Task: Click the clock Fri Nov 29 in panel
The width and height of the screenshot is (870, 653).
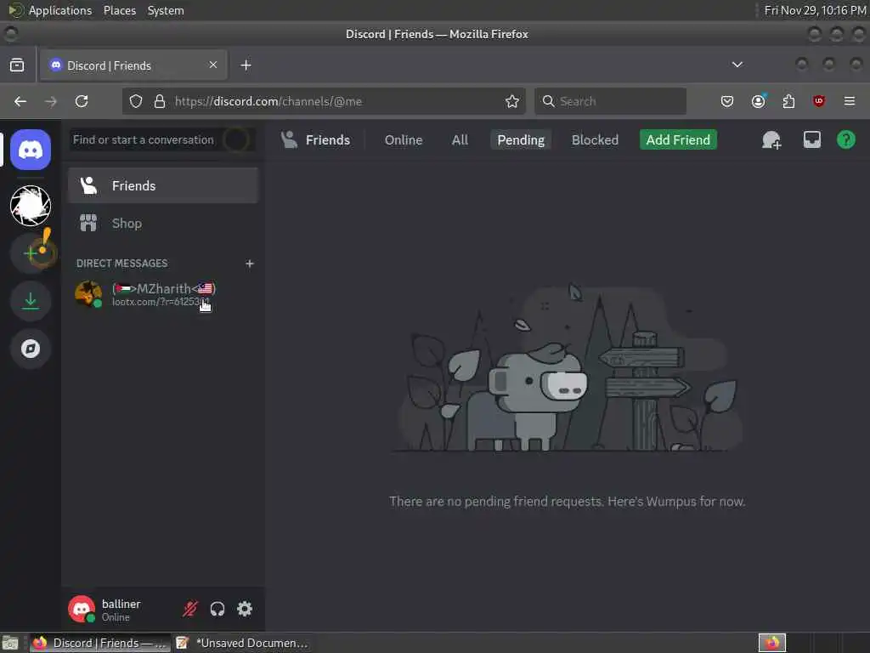Action: click(x=815, y=10)
